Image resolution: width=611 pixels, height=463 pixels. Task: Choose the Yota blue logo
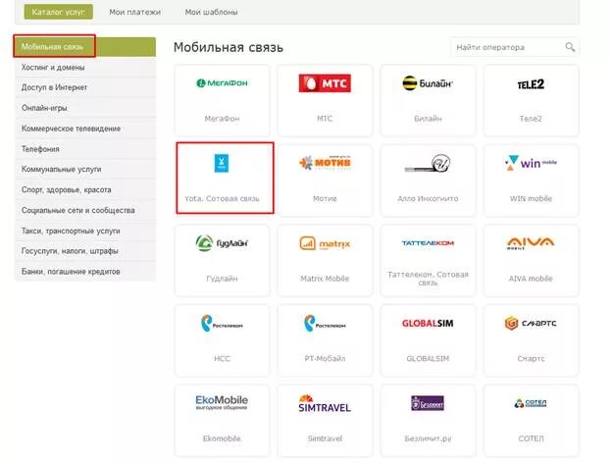222,163
